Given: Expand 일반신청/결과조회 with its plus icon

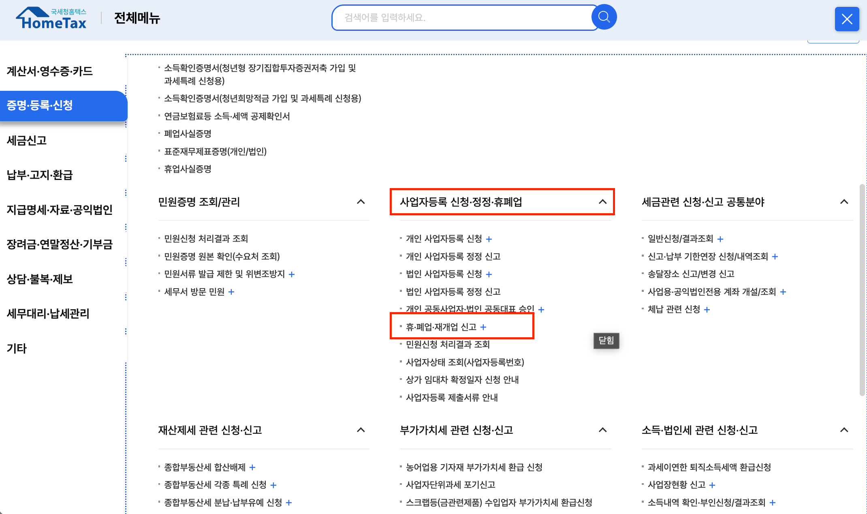Looking at the screenshot, I should (720, 239).
